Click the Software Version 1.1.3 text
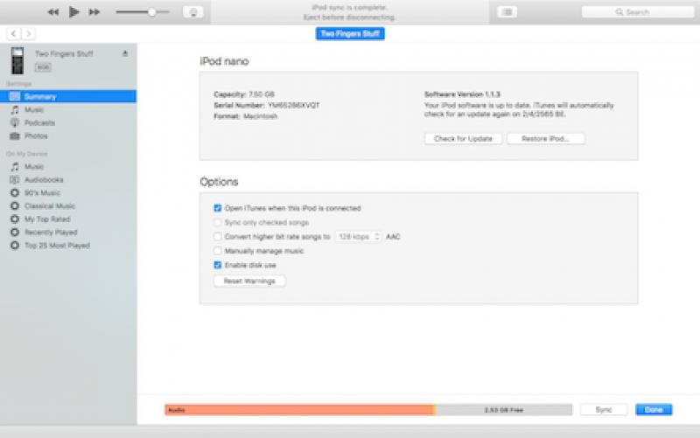 point(462,94)
